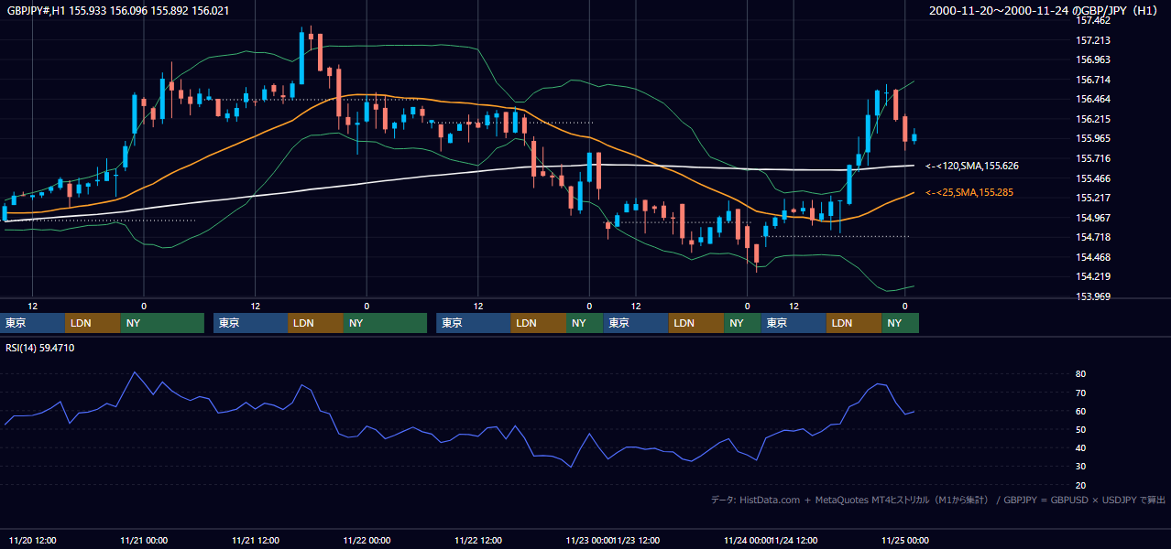
Task: Click price axis value 156.215
Action: coord(1093,119)
